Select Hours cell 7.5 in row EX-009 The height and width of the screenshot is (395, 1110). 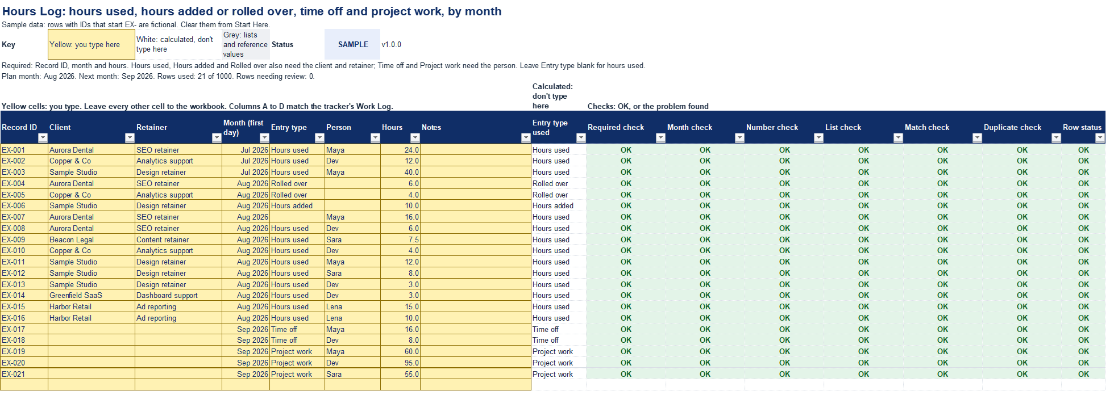[x=400, y=239]
